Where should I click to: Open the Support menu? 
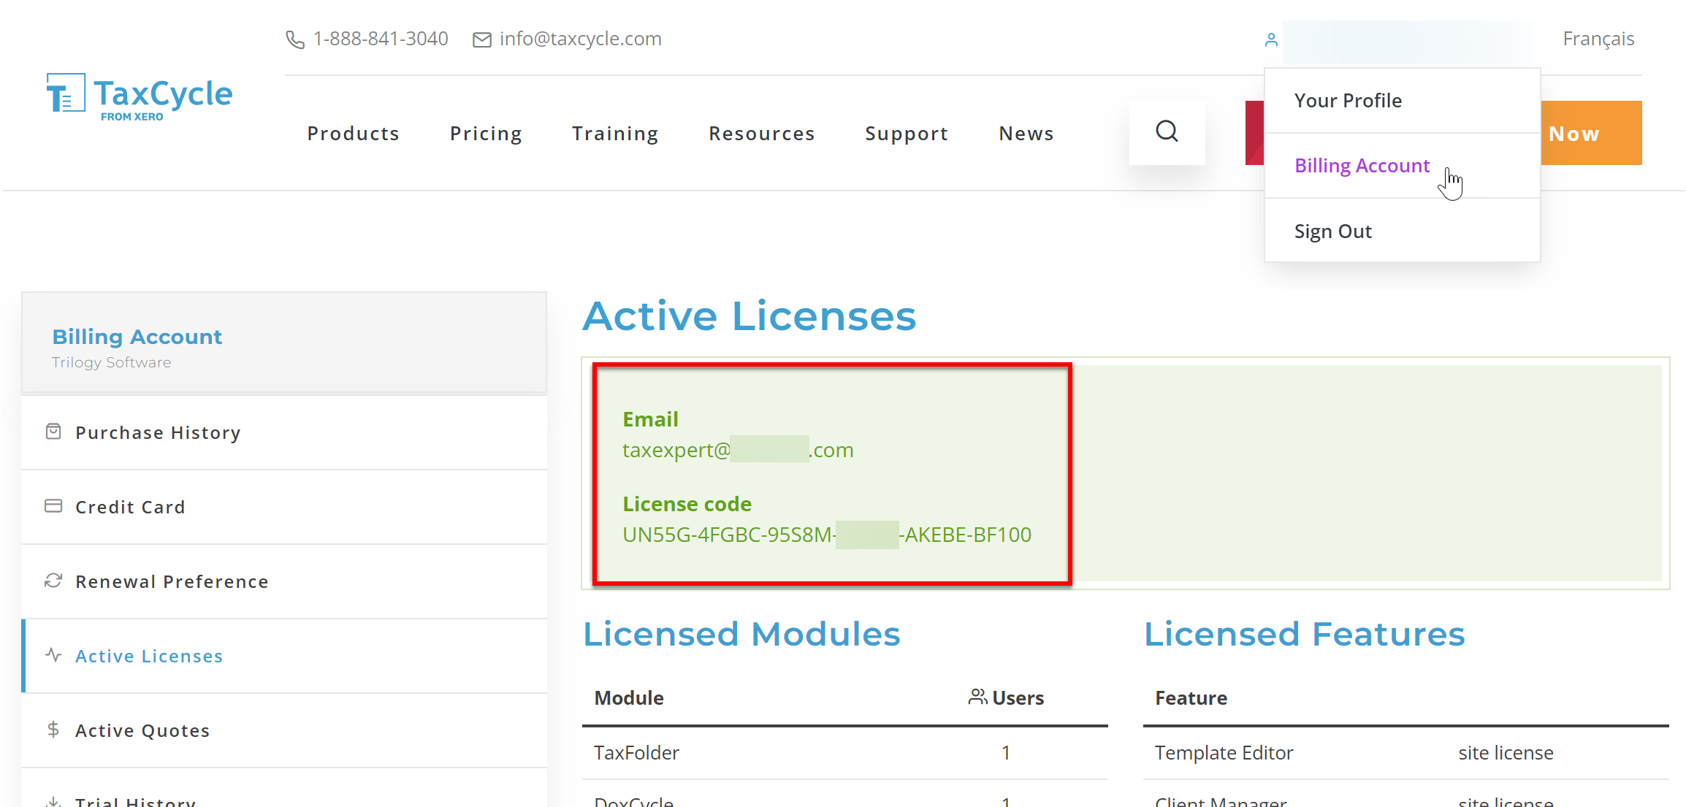(x=907, y=134)
